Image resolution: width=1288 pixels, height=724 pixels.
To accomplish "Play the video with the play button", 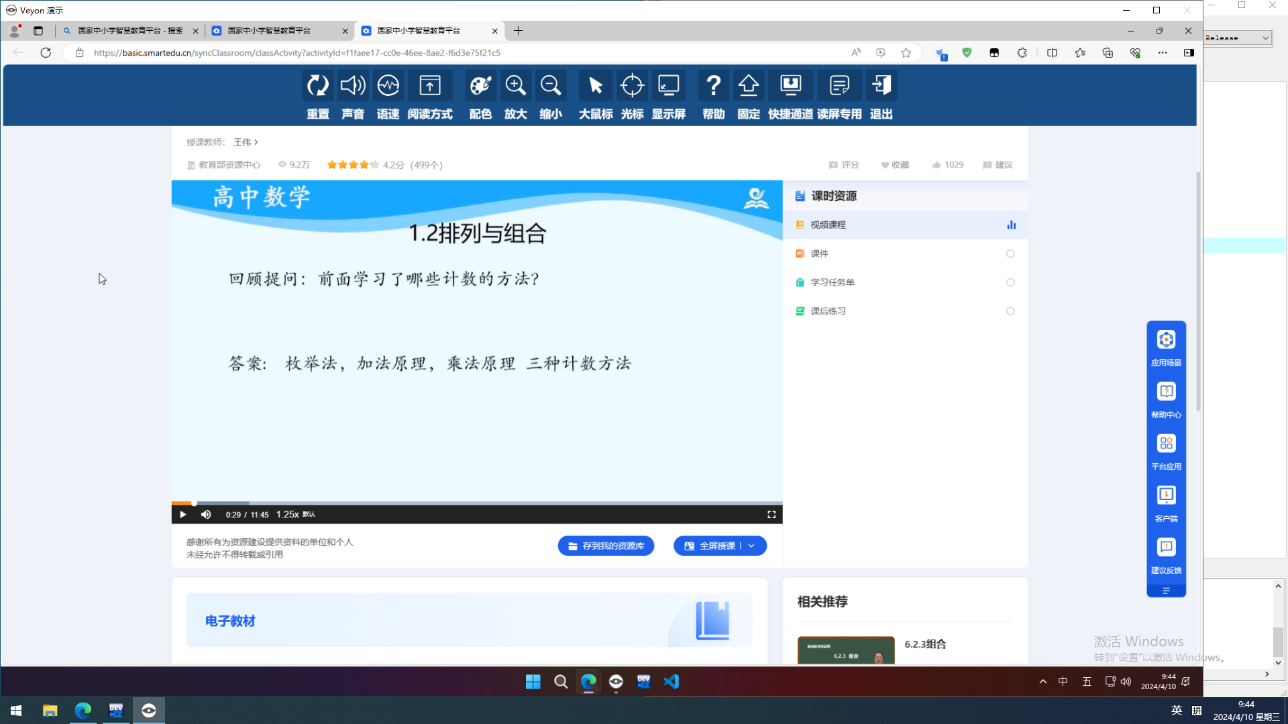I will 182,515.
